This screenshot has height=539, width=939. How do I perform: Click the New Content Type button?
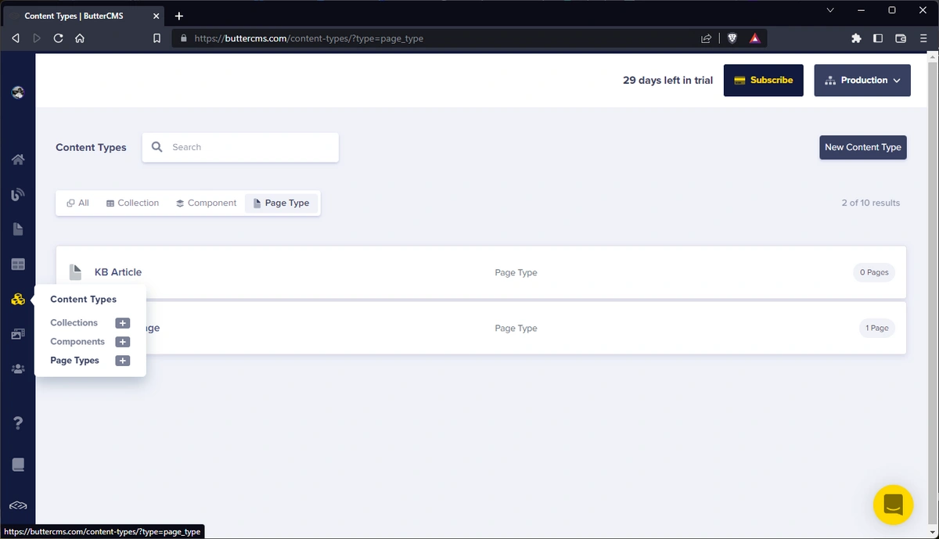point(863,147)
